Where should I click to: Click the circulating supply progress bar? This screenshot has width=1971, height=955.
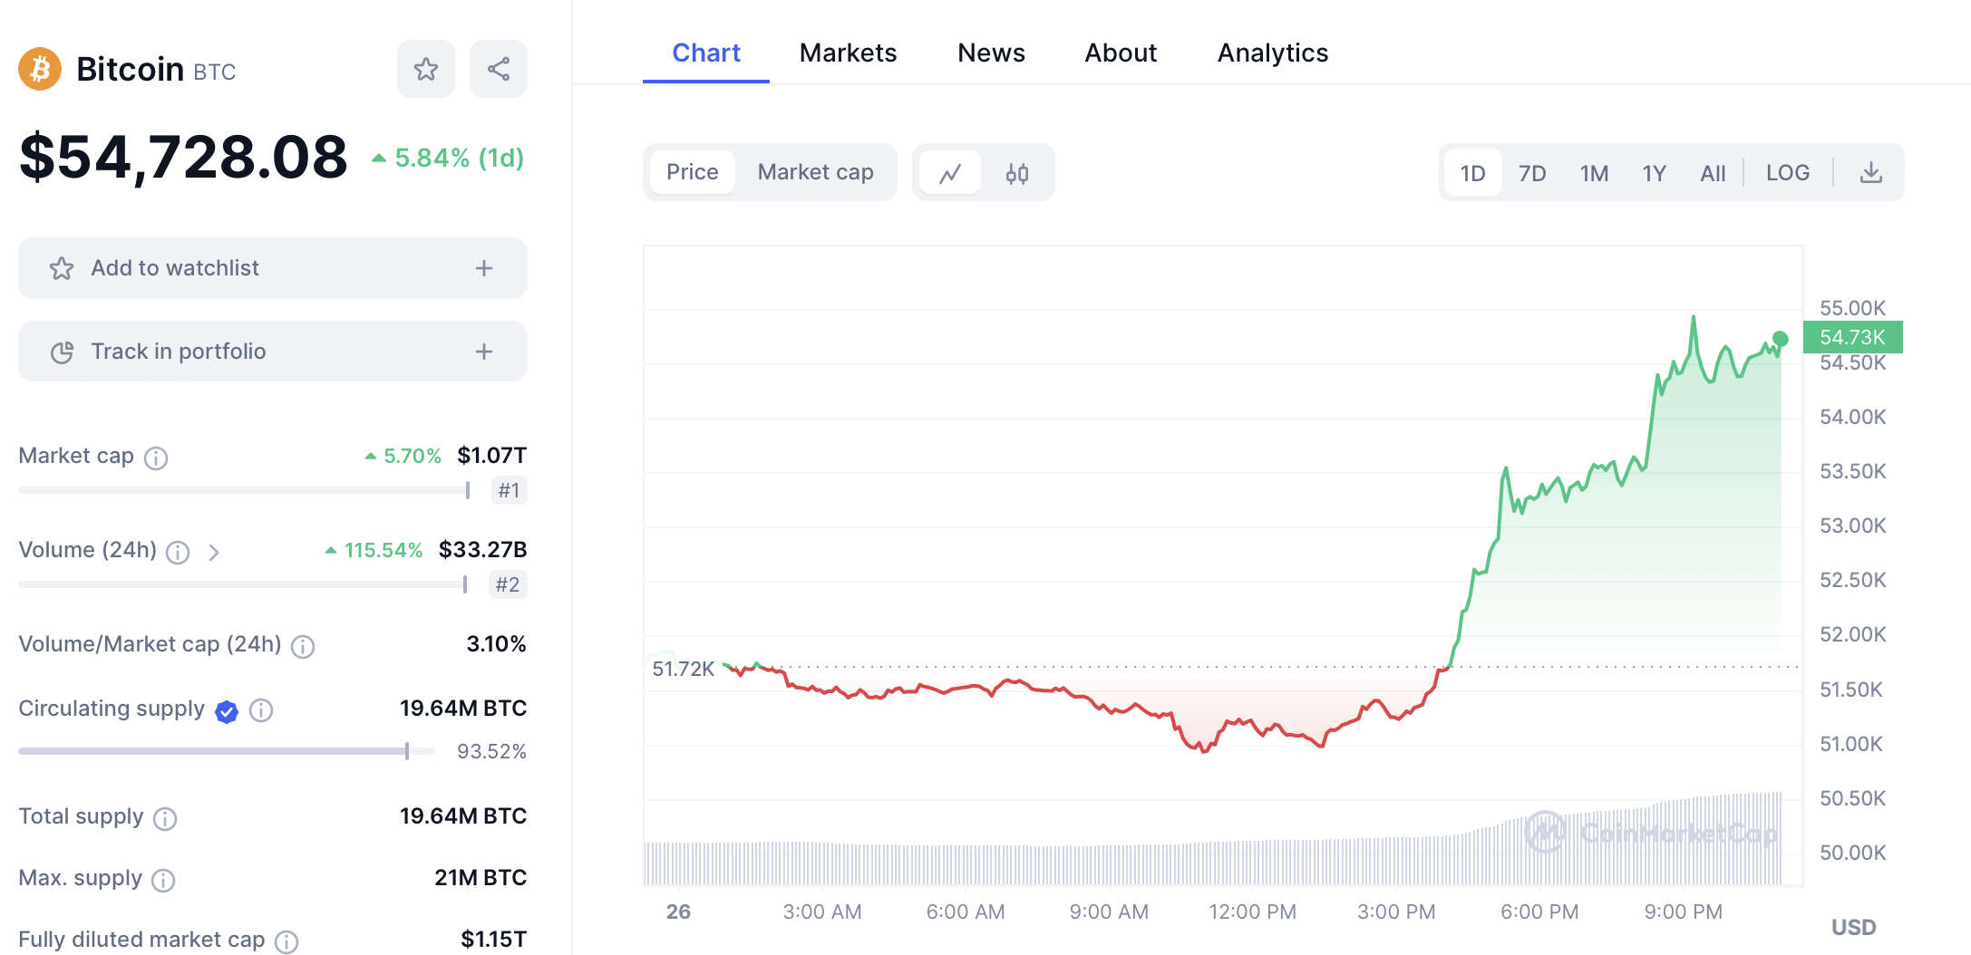227,751
